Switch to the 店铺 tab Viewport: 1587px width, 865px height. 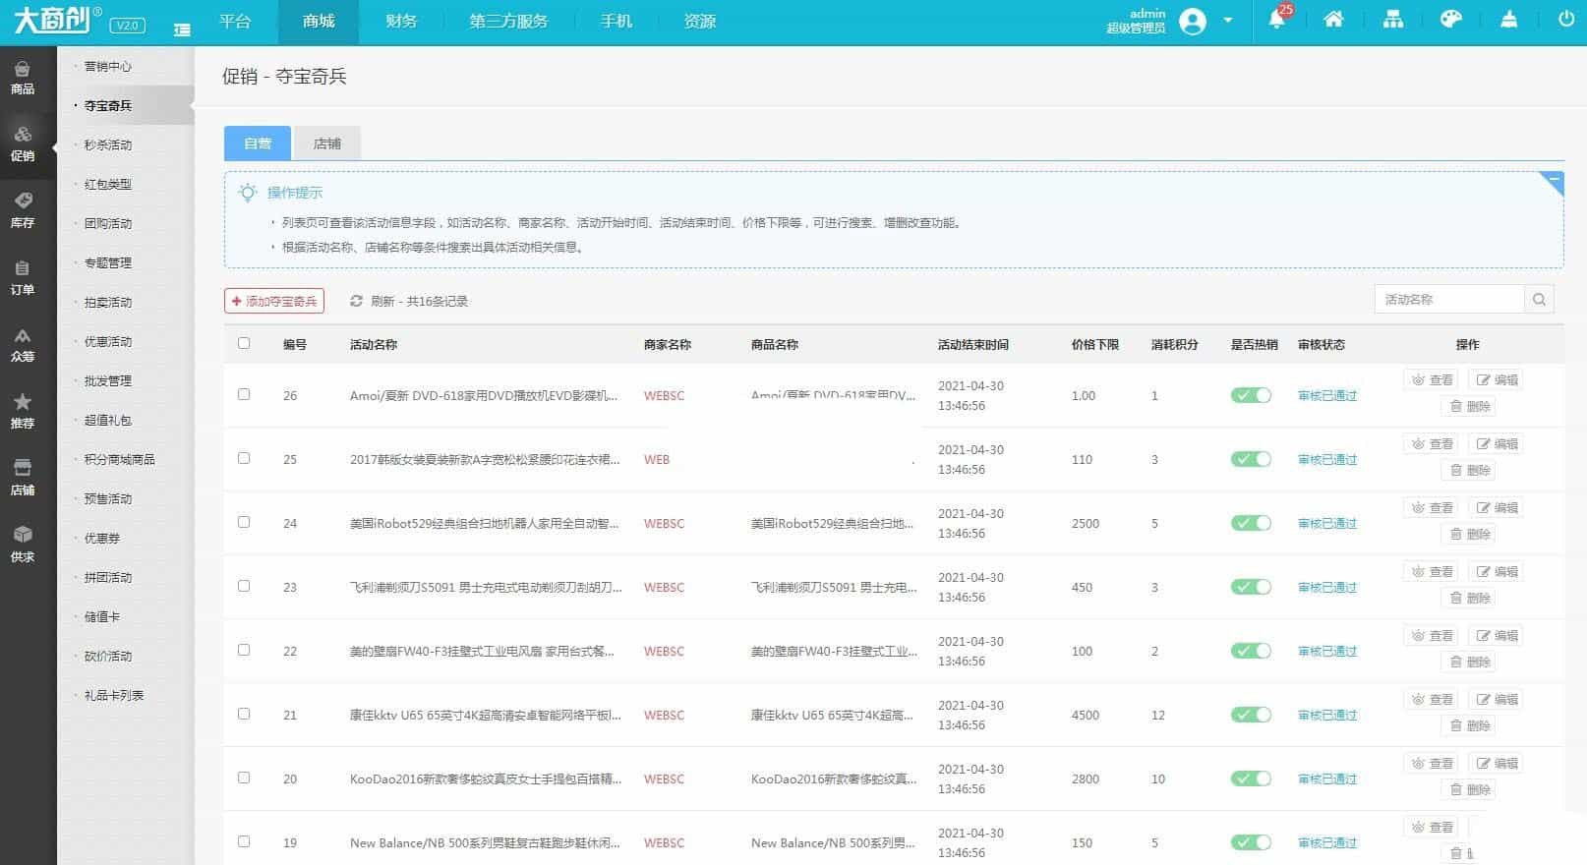(x=326, y=144)
